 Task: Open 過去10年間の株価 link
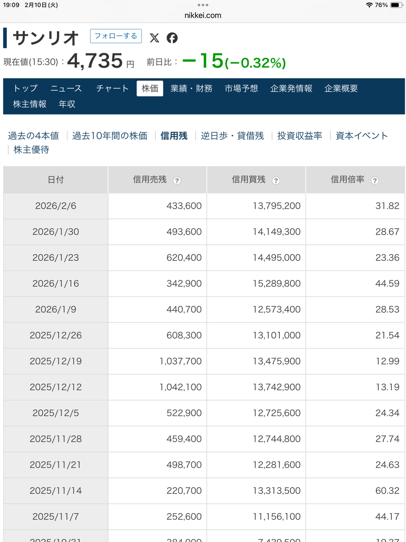tap(110, 136)
